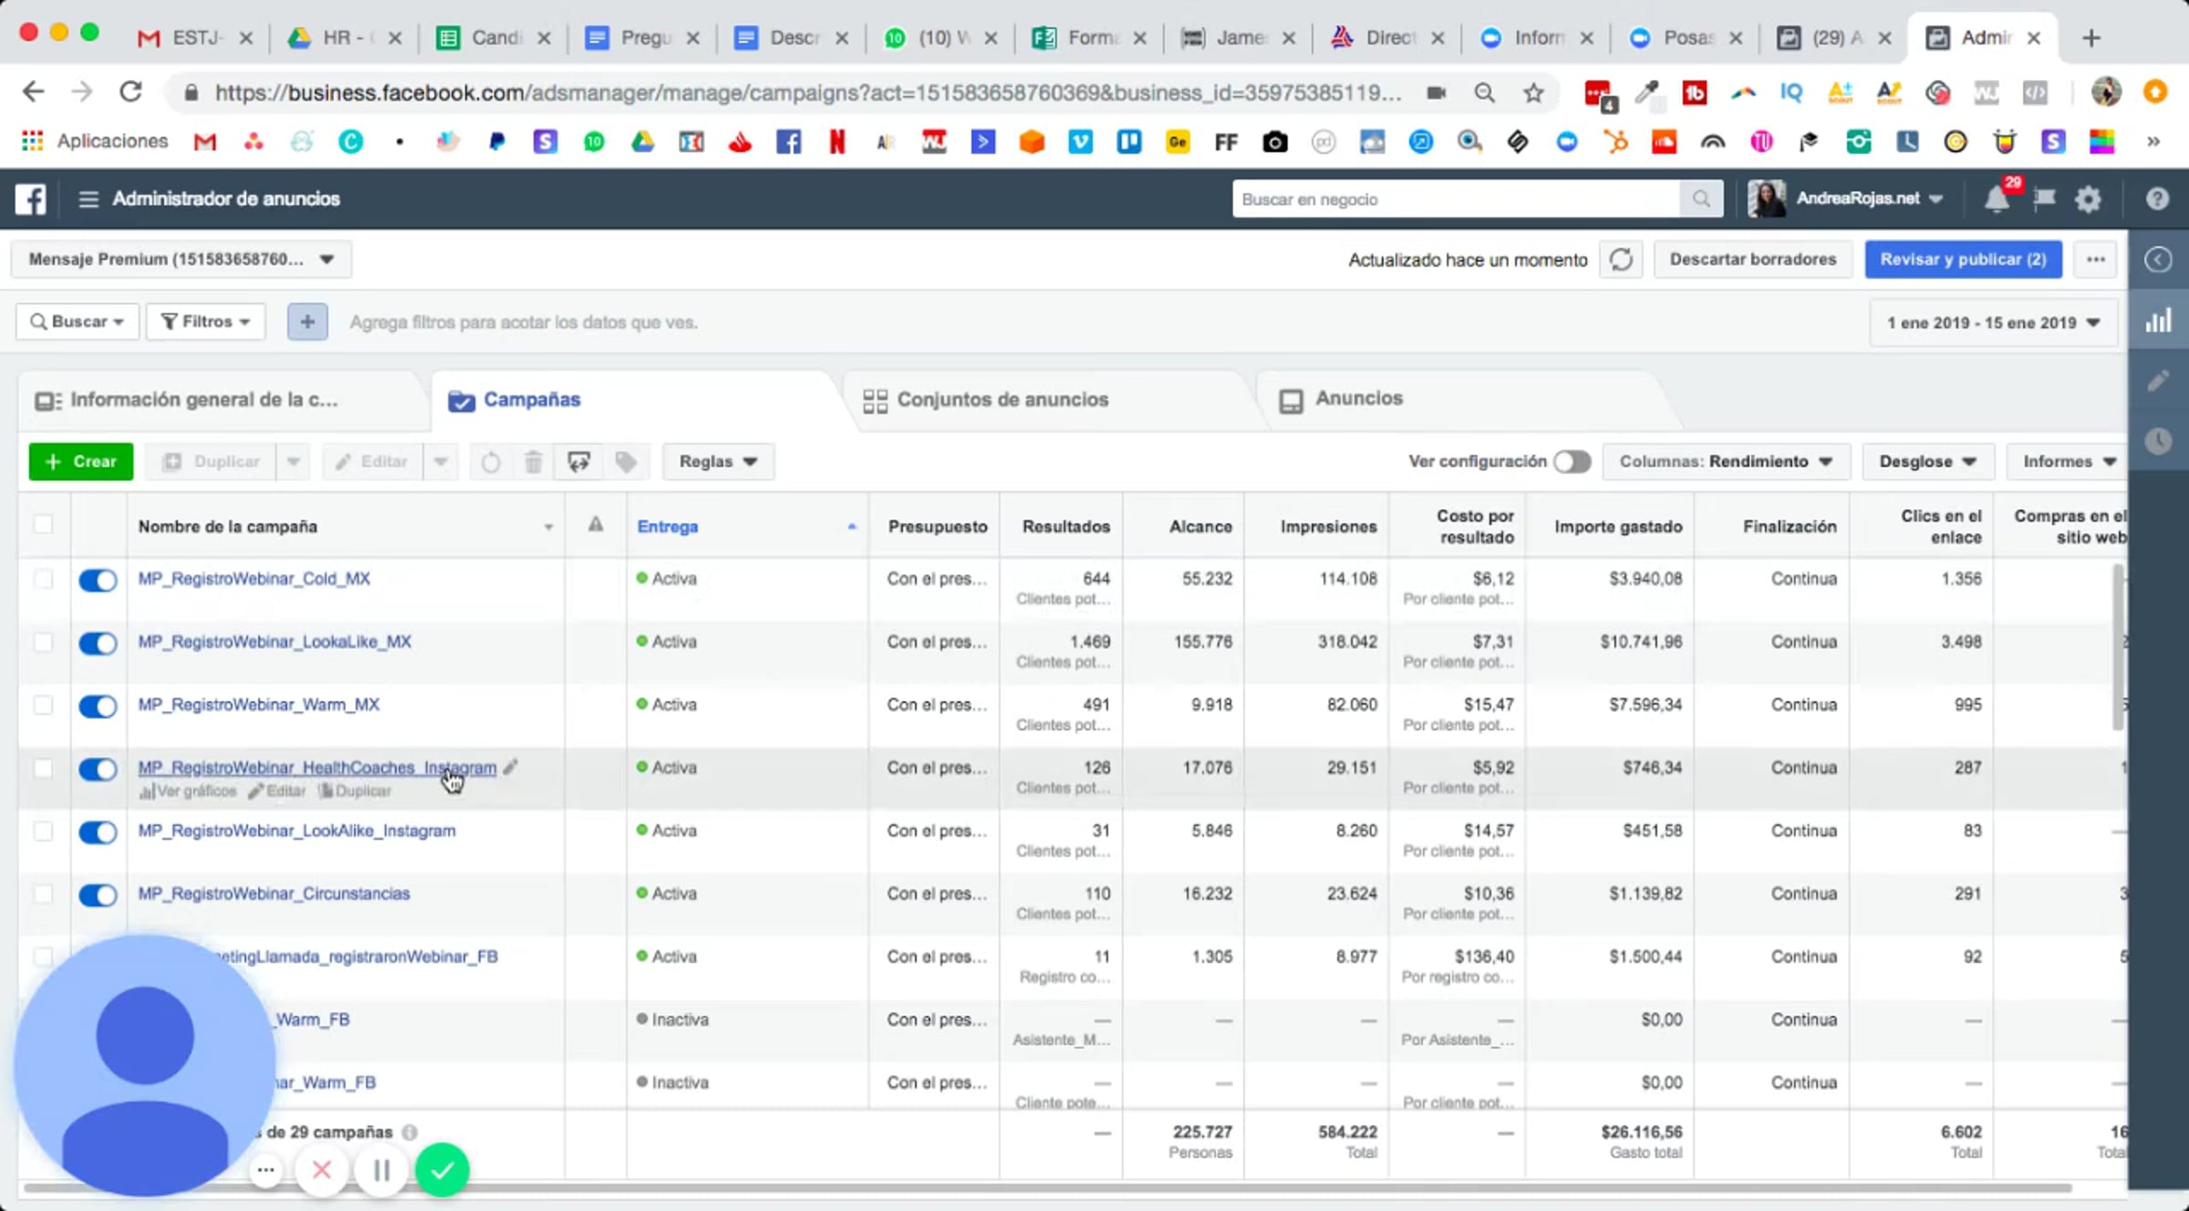Expand the date range 1 ene 2019 selector
This screenshot has width=2189, height=1211.
pyautogui.click(x=1993, y=323)
